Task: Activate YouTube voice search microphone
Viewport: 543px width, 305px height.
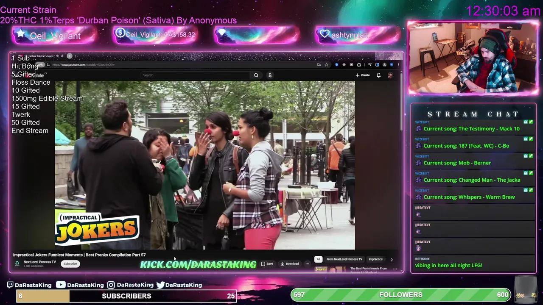Action: click(x=270, y=75)
